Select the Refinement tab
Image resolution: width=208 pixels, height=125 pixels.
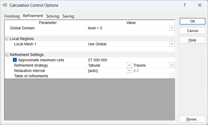(x=33, y=16)
